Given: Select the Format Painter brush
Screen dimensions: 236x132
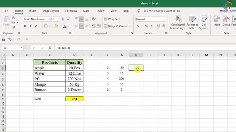Looking at the screenshot, I should tap(13, 27).
